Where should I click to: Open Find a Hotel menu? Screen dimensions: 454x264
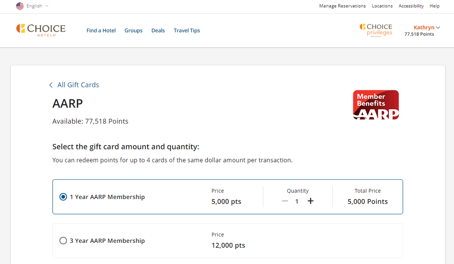[x=101, y=31]
